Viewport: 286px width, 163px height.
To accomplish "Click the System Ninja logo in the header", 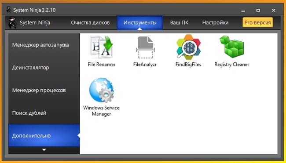I will click(13, 22).
